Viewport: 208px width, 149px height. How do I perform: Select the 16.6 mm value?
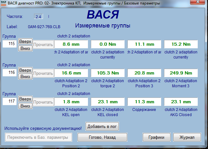pyautogui.click(x=71, y=73)
